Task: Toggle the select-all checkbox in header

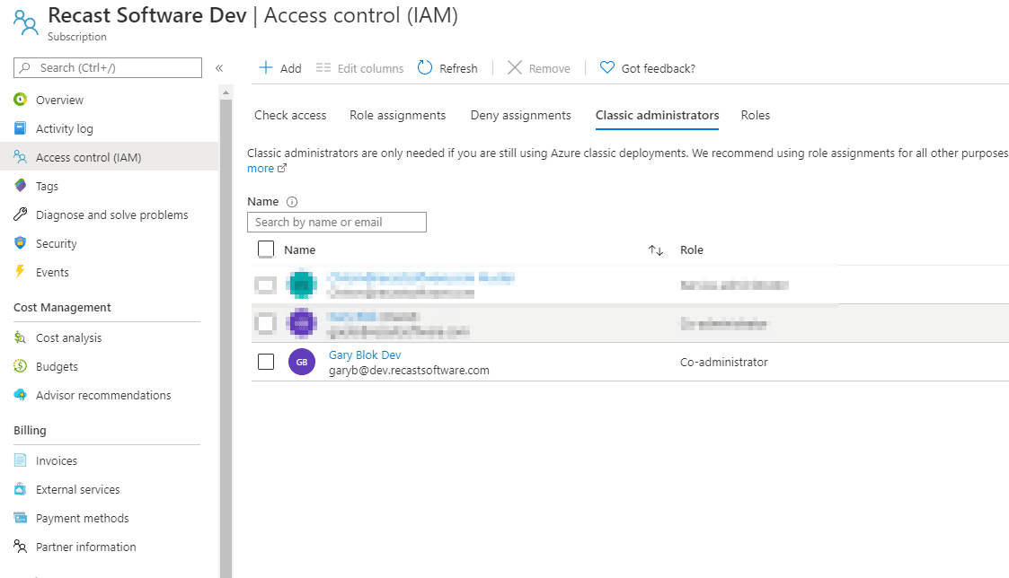Action: [265, 250]
